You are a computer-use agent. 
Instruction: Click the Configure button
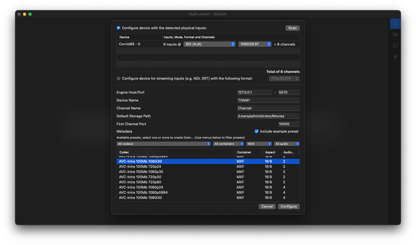289,207
